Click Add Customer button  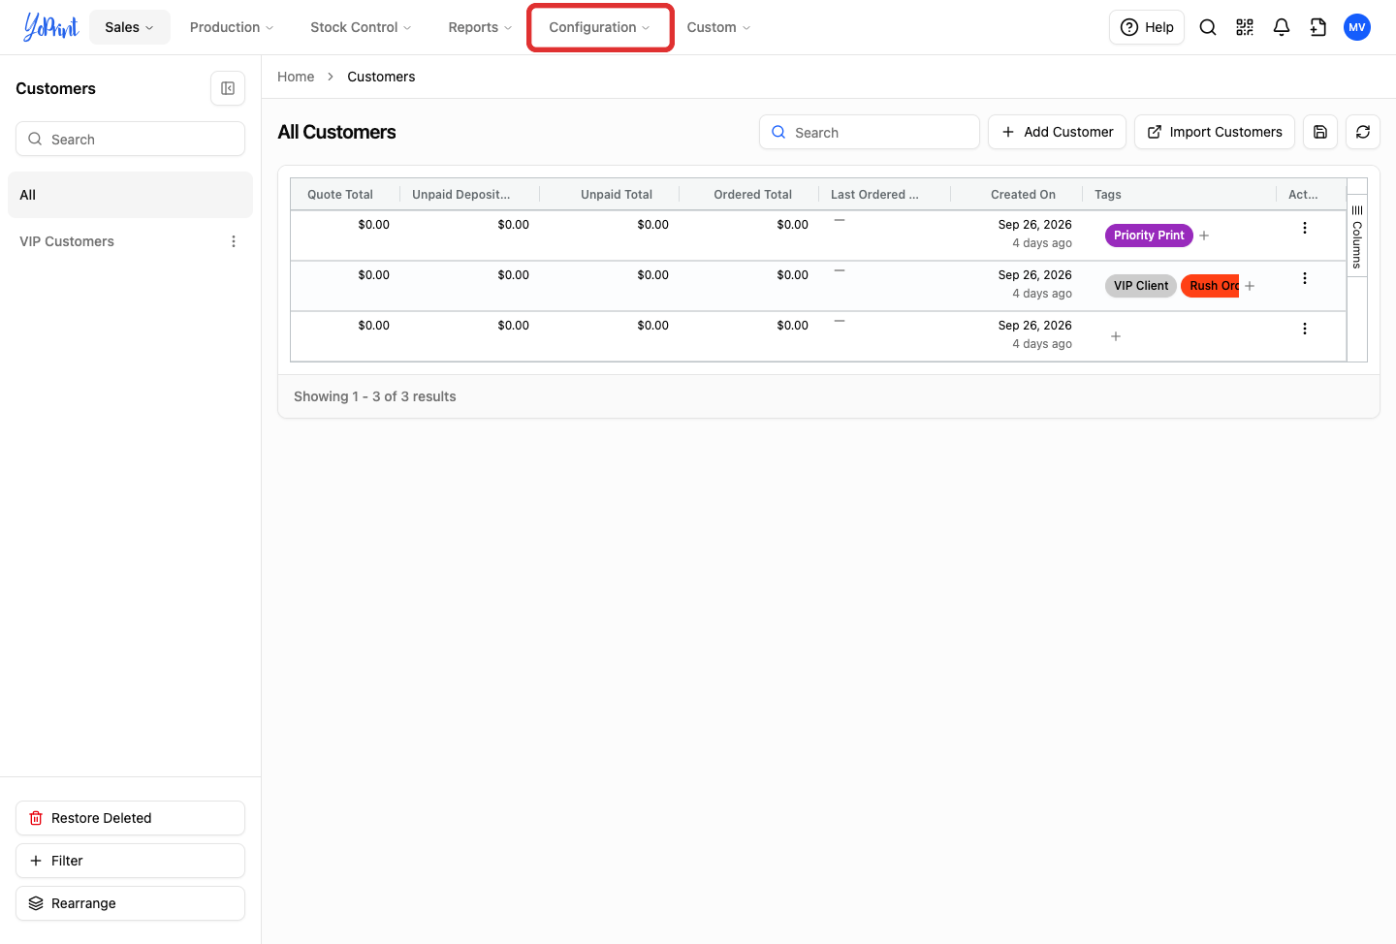[x=1057, y=132]
